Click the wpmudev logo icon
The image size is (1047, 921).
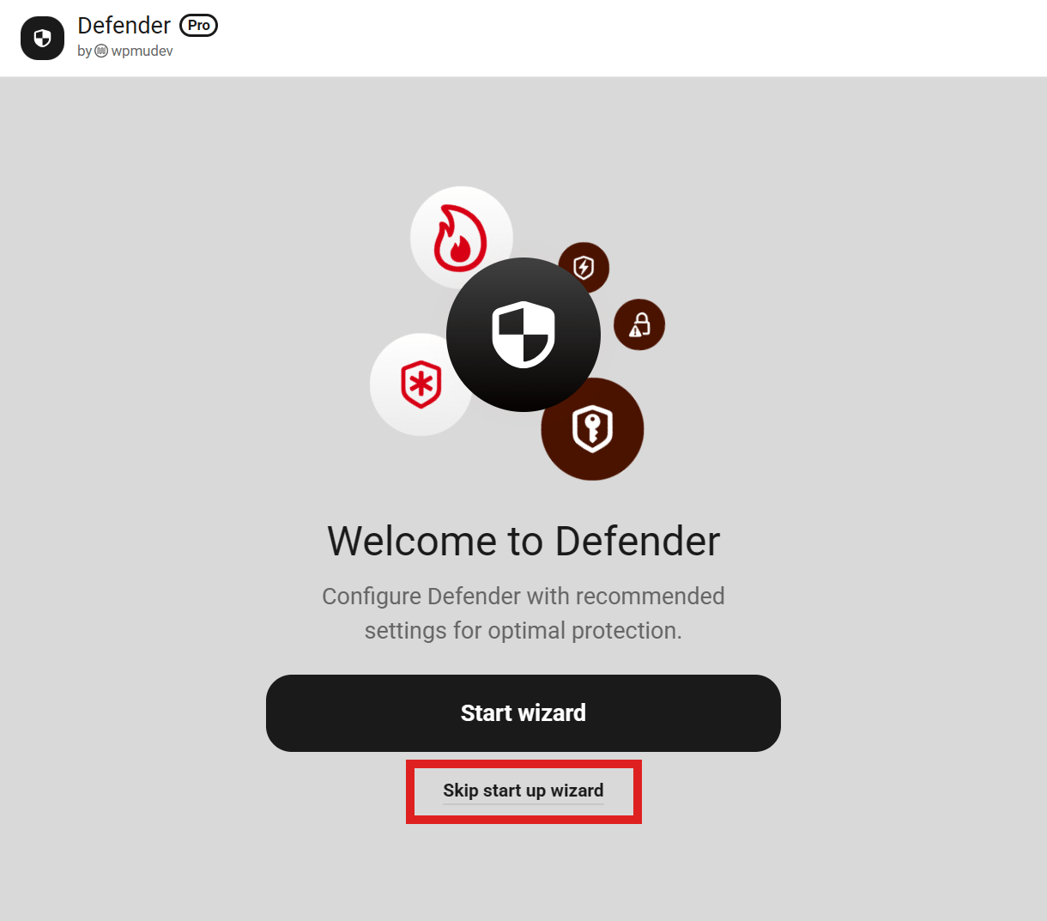point(101,52)
